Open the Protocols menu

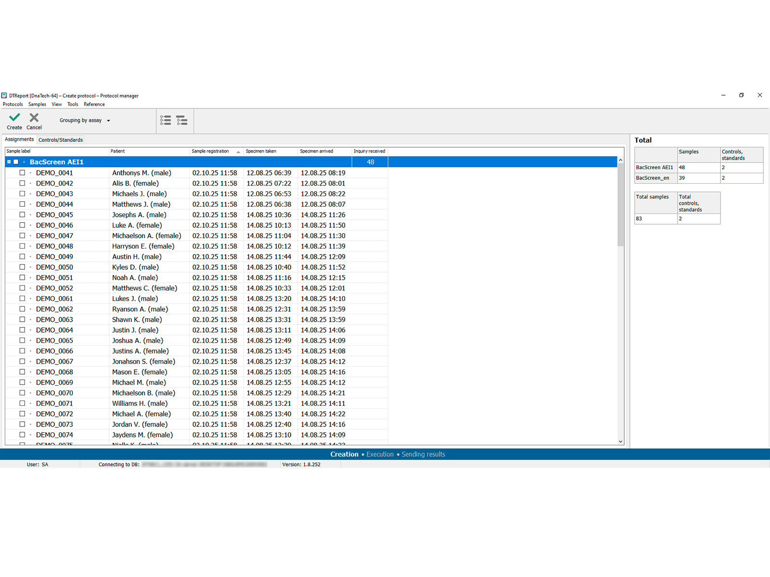(13, 104)
